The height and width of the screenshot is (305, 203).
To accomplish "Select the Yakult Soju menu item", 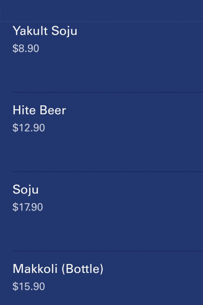I will [45, 31].
